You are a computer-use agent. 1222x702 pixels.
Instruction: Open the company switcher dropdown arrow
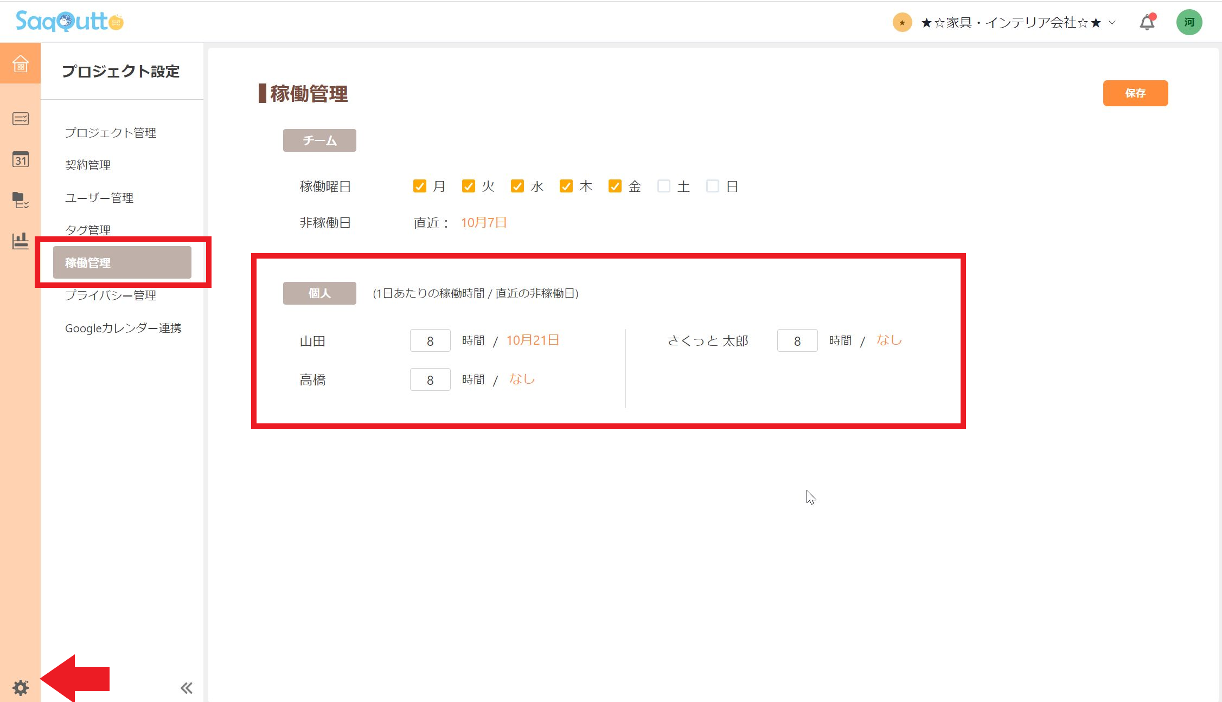[x=1110, y=23]
